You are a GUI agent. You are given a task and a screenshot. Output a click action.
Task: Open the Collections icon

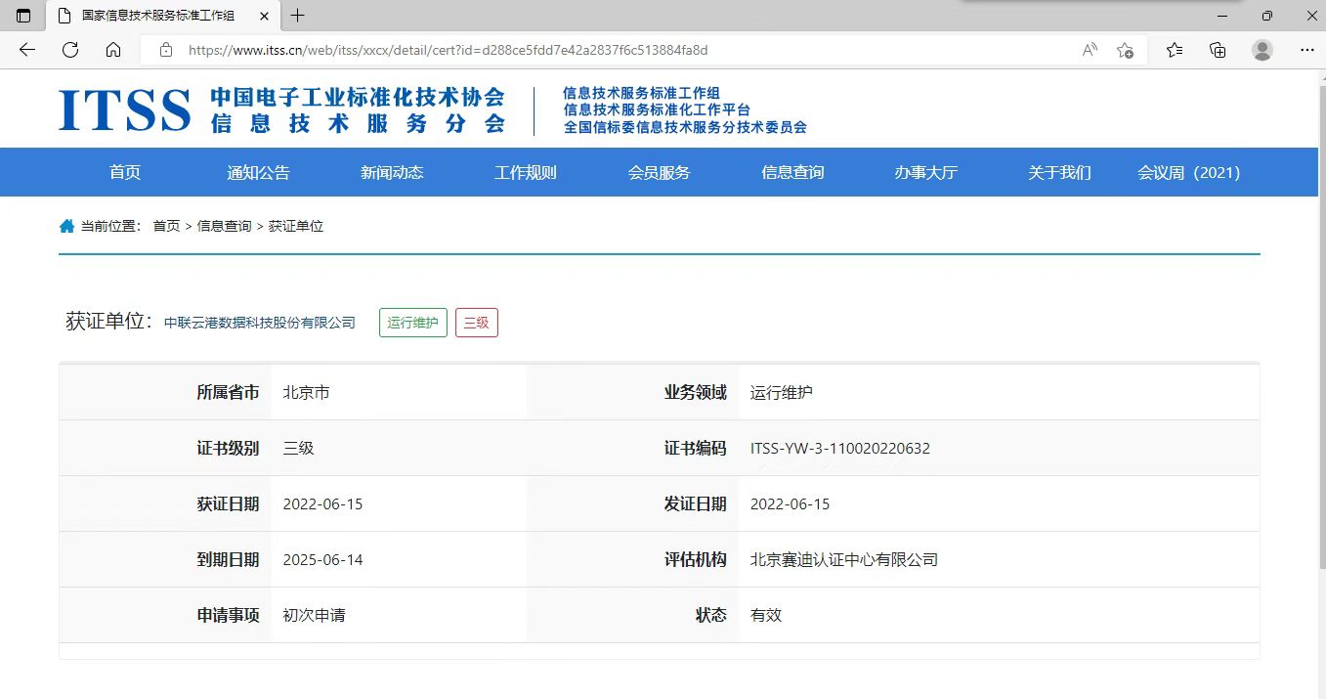click(1218, 50)
